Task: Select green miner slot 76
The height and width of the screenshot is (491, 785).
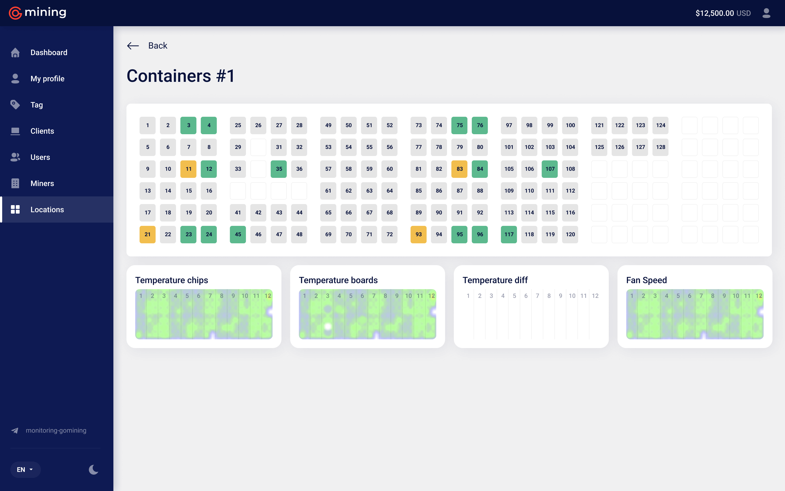Action: pyautogui.click(x=480, y=125)
